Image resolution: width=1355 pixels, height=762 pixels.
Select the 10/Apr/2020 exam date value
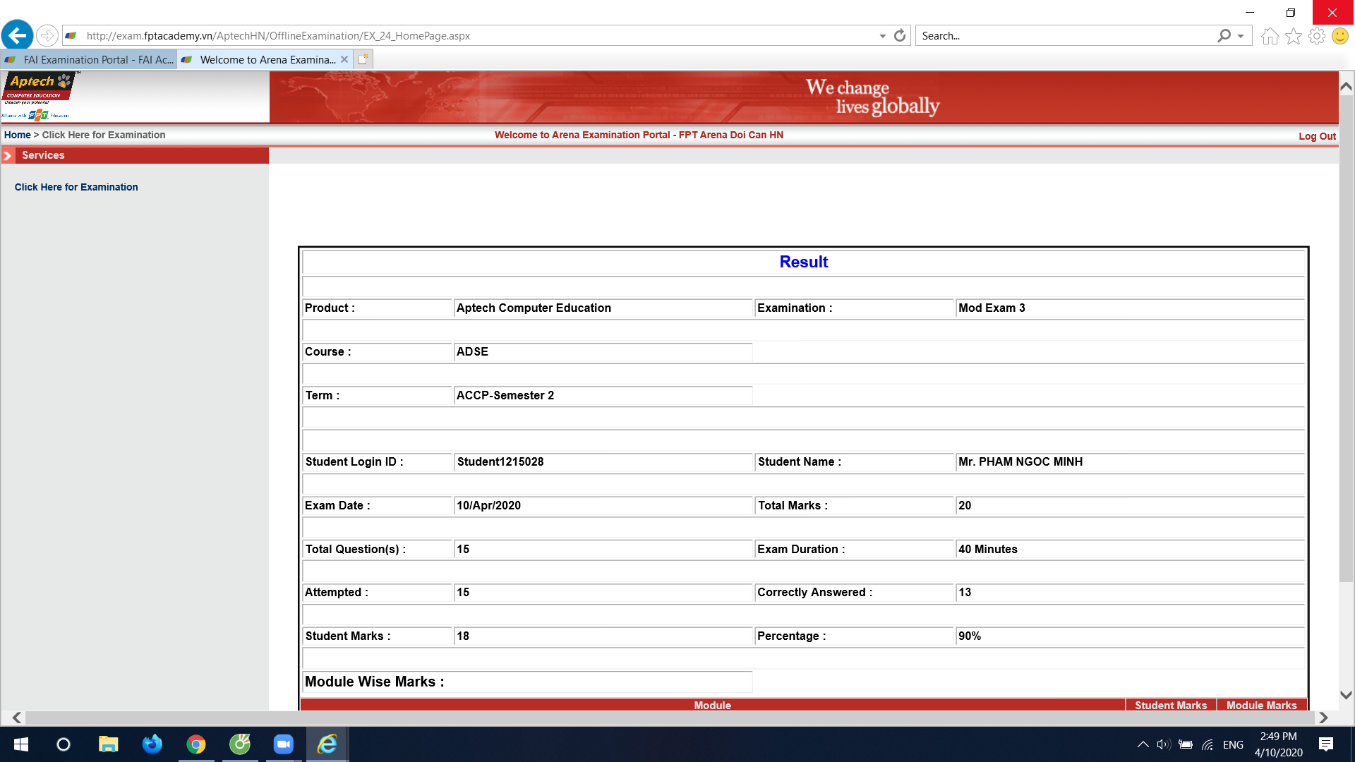click(x=488, y=505)
